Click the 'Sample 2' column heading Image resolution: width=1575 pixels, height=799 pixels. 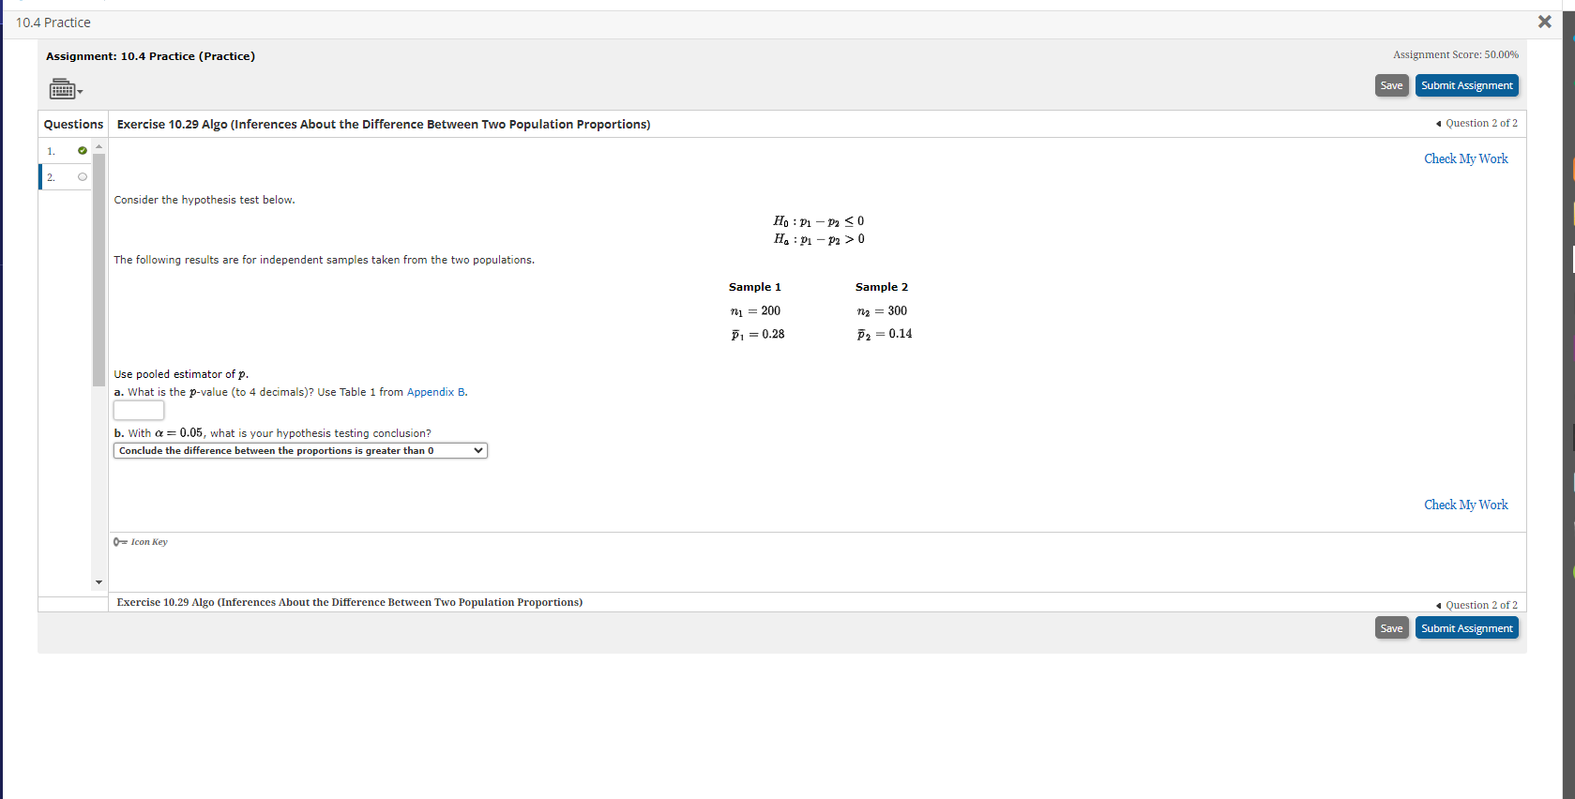tap(882, 287)
